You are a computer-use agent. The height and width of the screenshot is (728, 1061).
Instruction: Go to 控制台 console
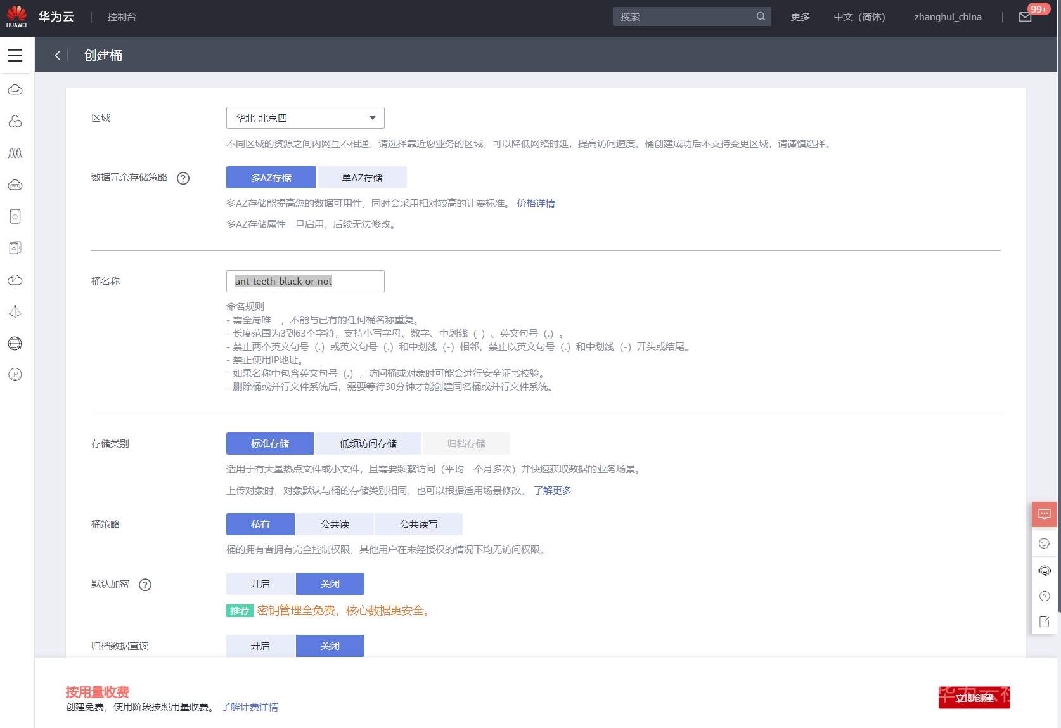[122, 17]
